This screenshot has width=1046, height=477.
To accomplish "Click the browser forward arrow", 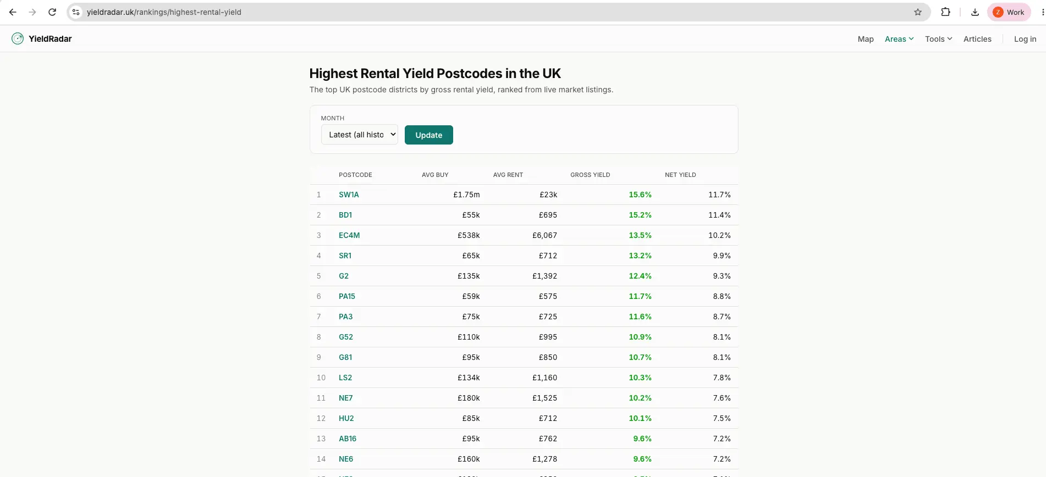I will (32, 12).
